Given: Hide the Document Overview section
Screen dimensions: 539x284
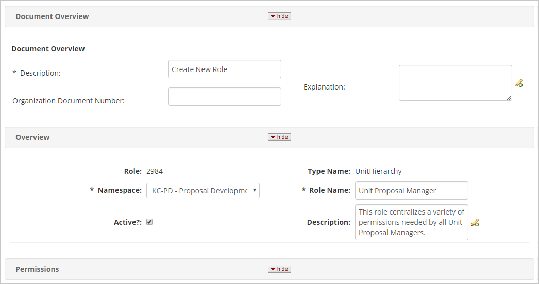Looking at the screenshot, I should pos(279,16).
